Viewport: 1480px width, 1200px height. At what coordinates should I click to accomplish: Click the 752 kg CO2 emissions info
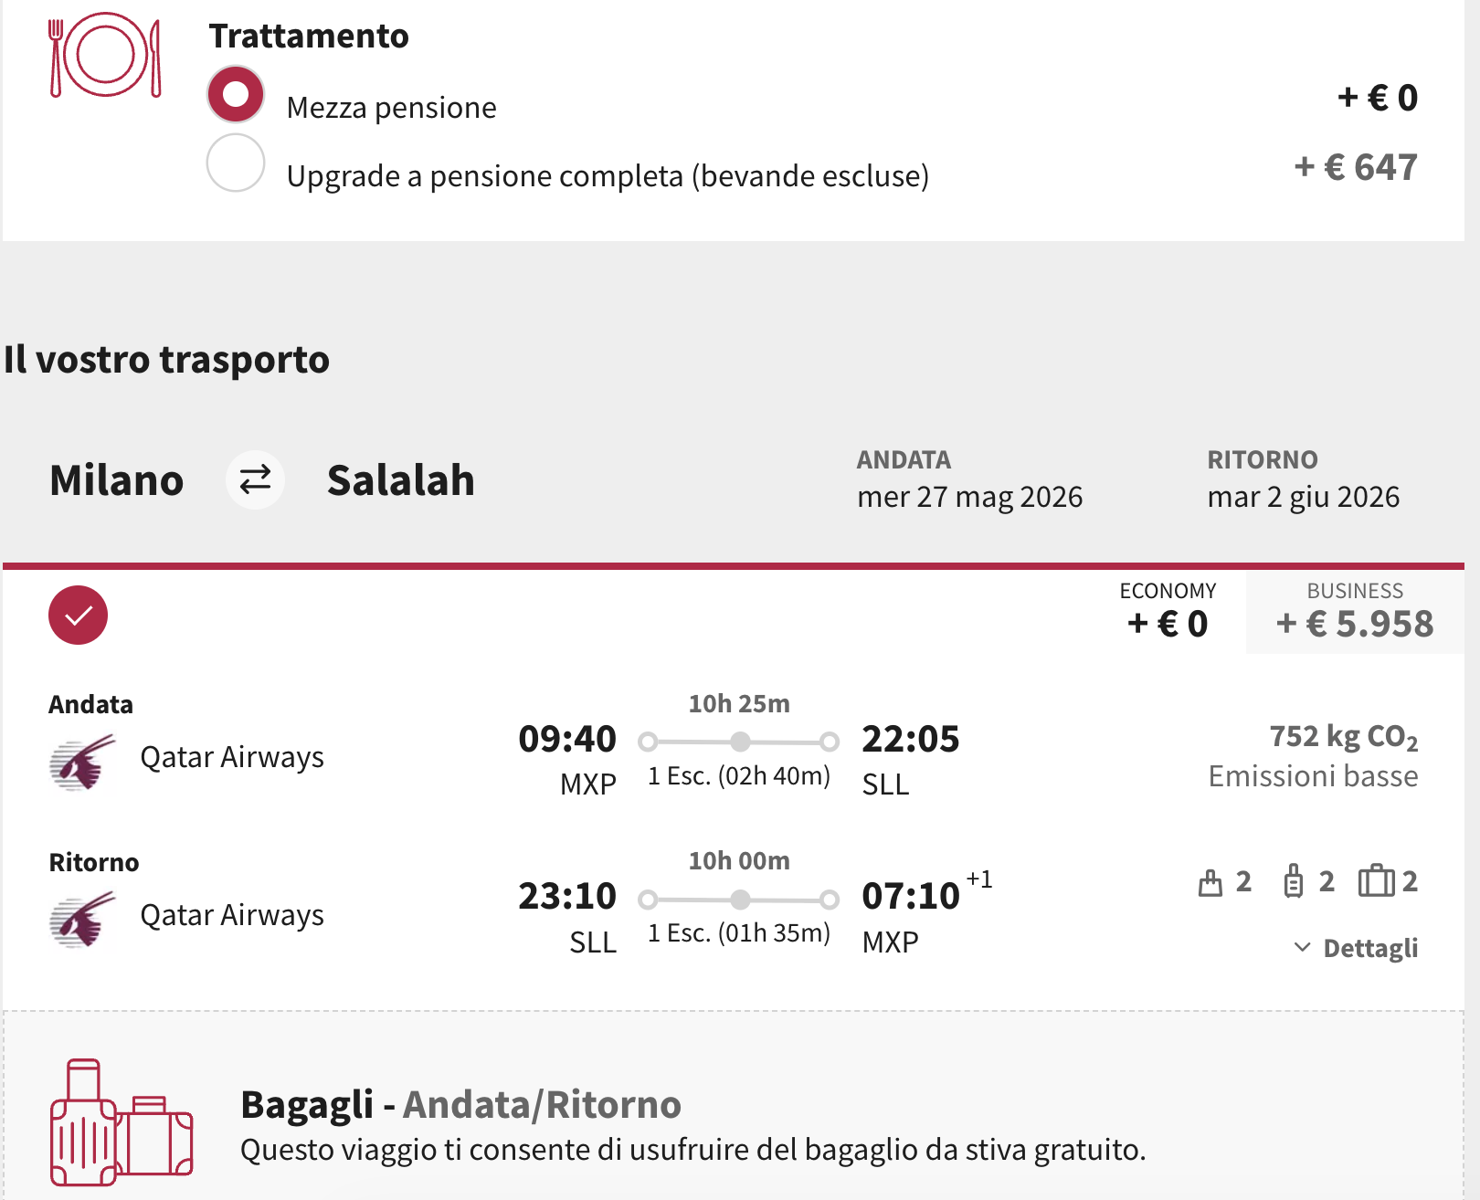(1342, 737)
